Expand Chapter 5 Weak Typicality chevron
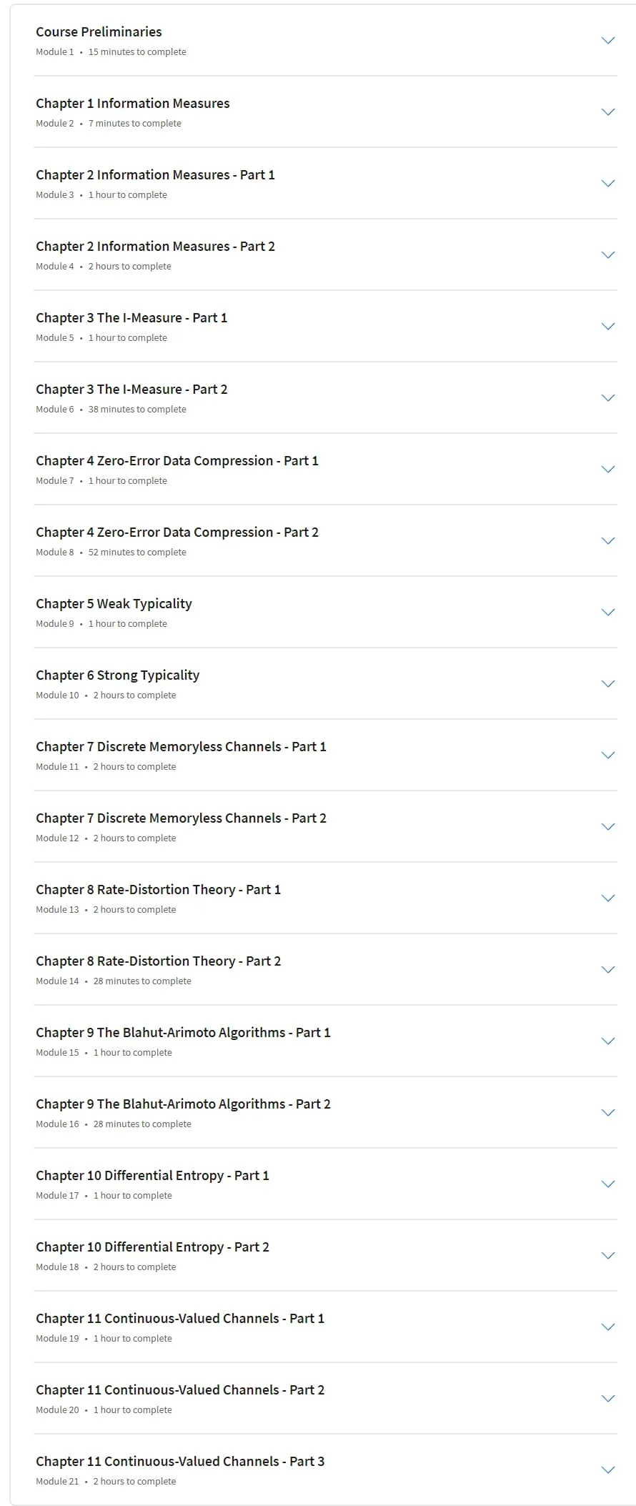The width and height of the screenshot is (636, 1506). coord(608,613)
